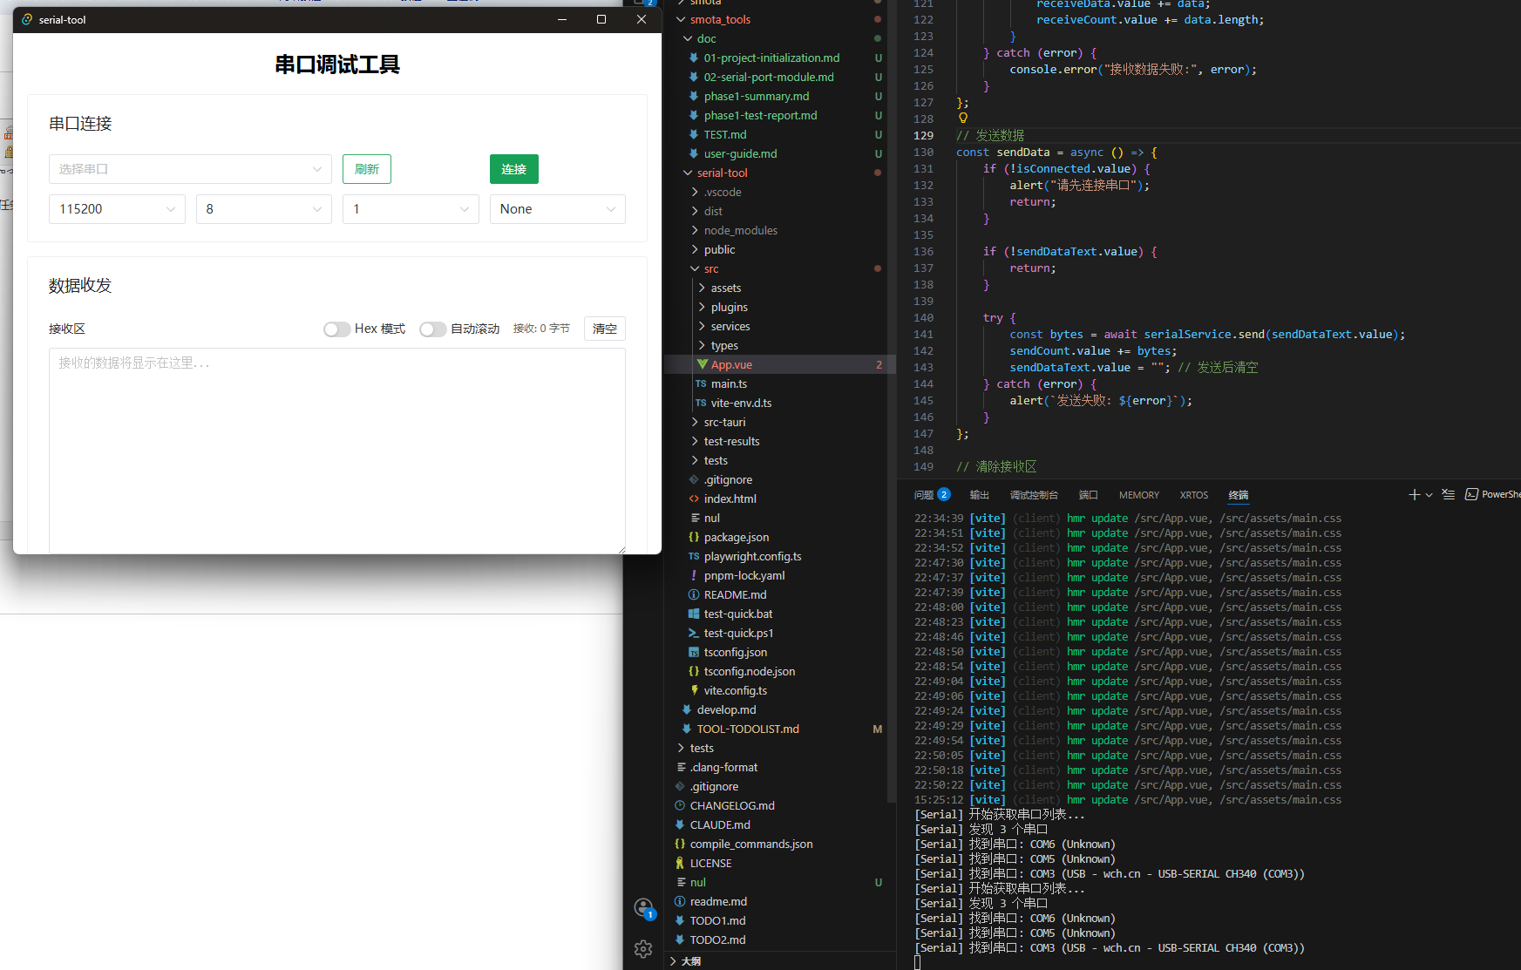The width and height of the screenshot is (1521, 970).
Task: Enable the Hex 模式 toggle
Action: pos(336,329)
